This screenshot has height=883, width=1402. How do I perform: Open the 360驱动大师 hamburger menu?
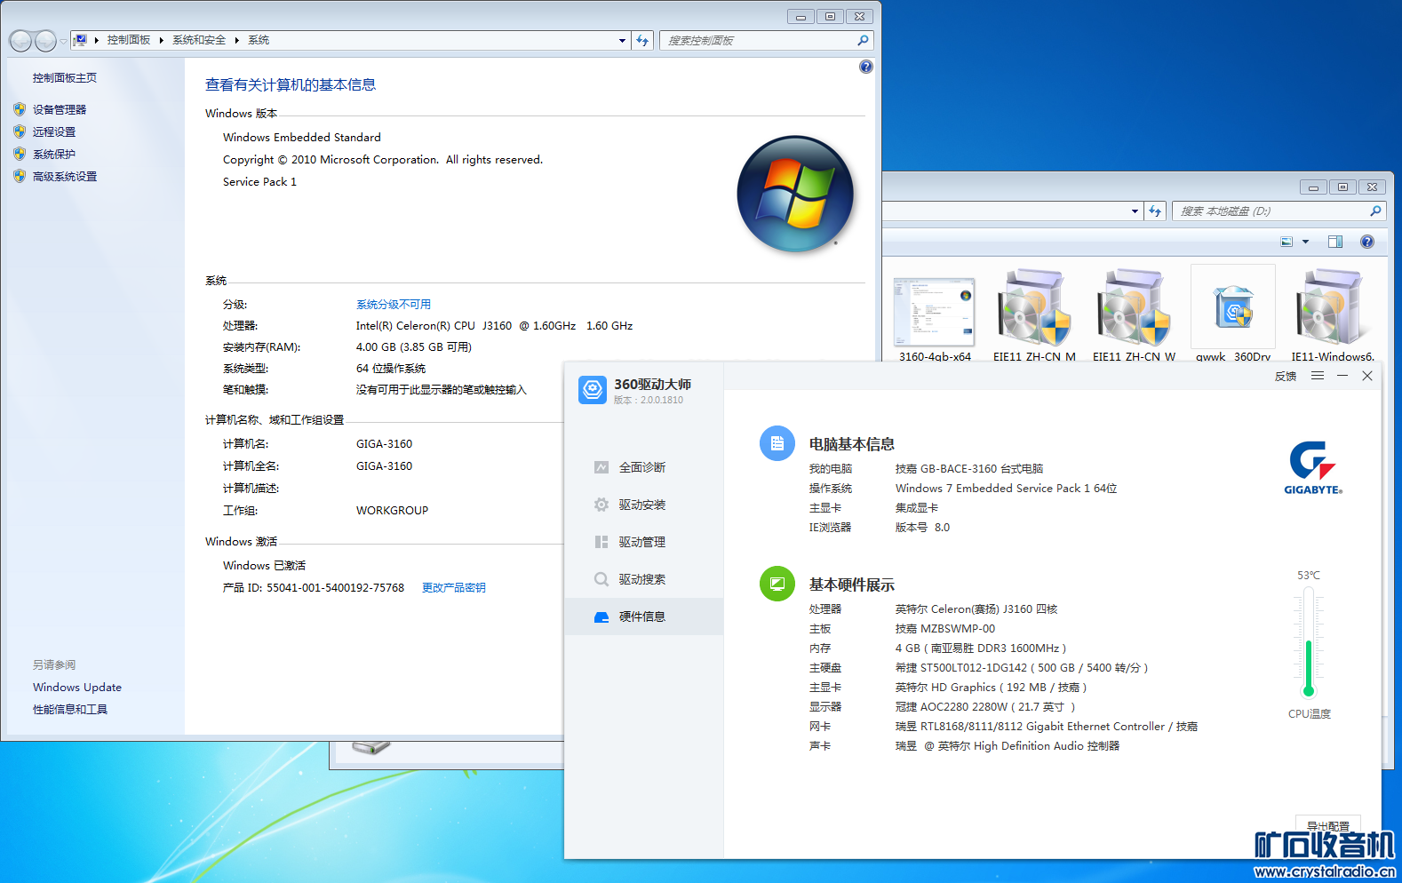pyautogui.click(x=1318, y=376)
